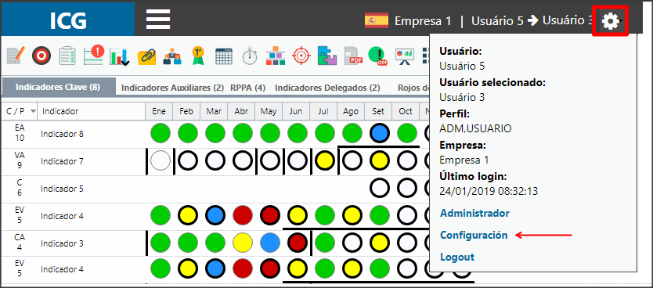Click the EA 10 cell

tap(19, 134)
